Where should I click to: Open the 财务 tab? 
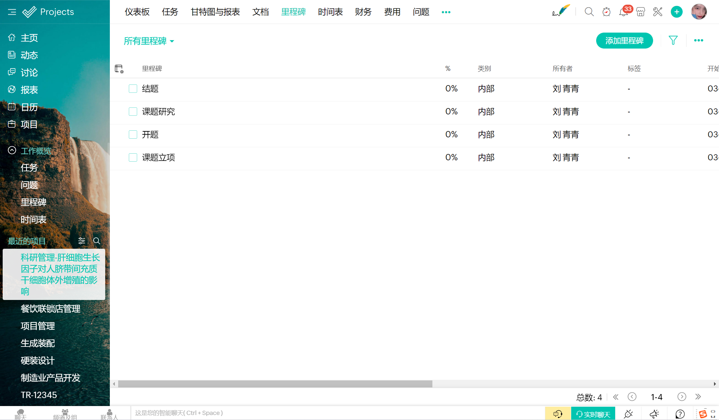click(363, 12)
